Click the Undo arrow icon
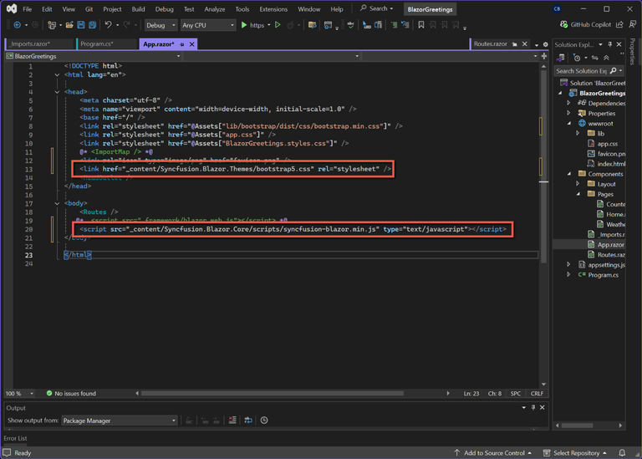Screen dimensions: 642x459 pos(109,25)
